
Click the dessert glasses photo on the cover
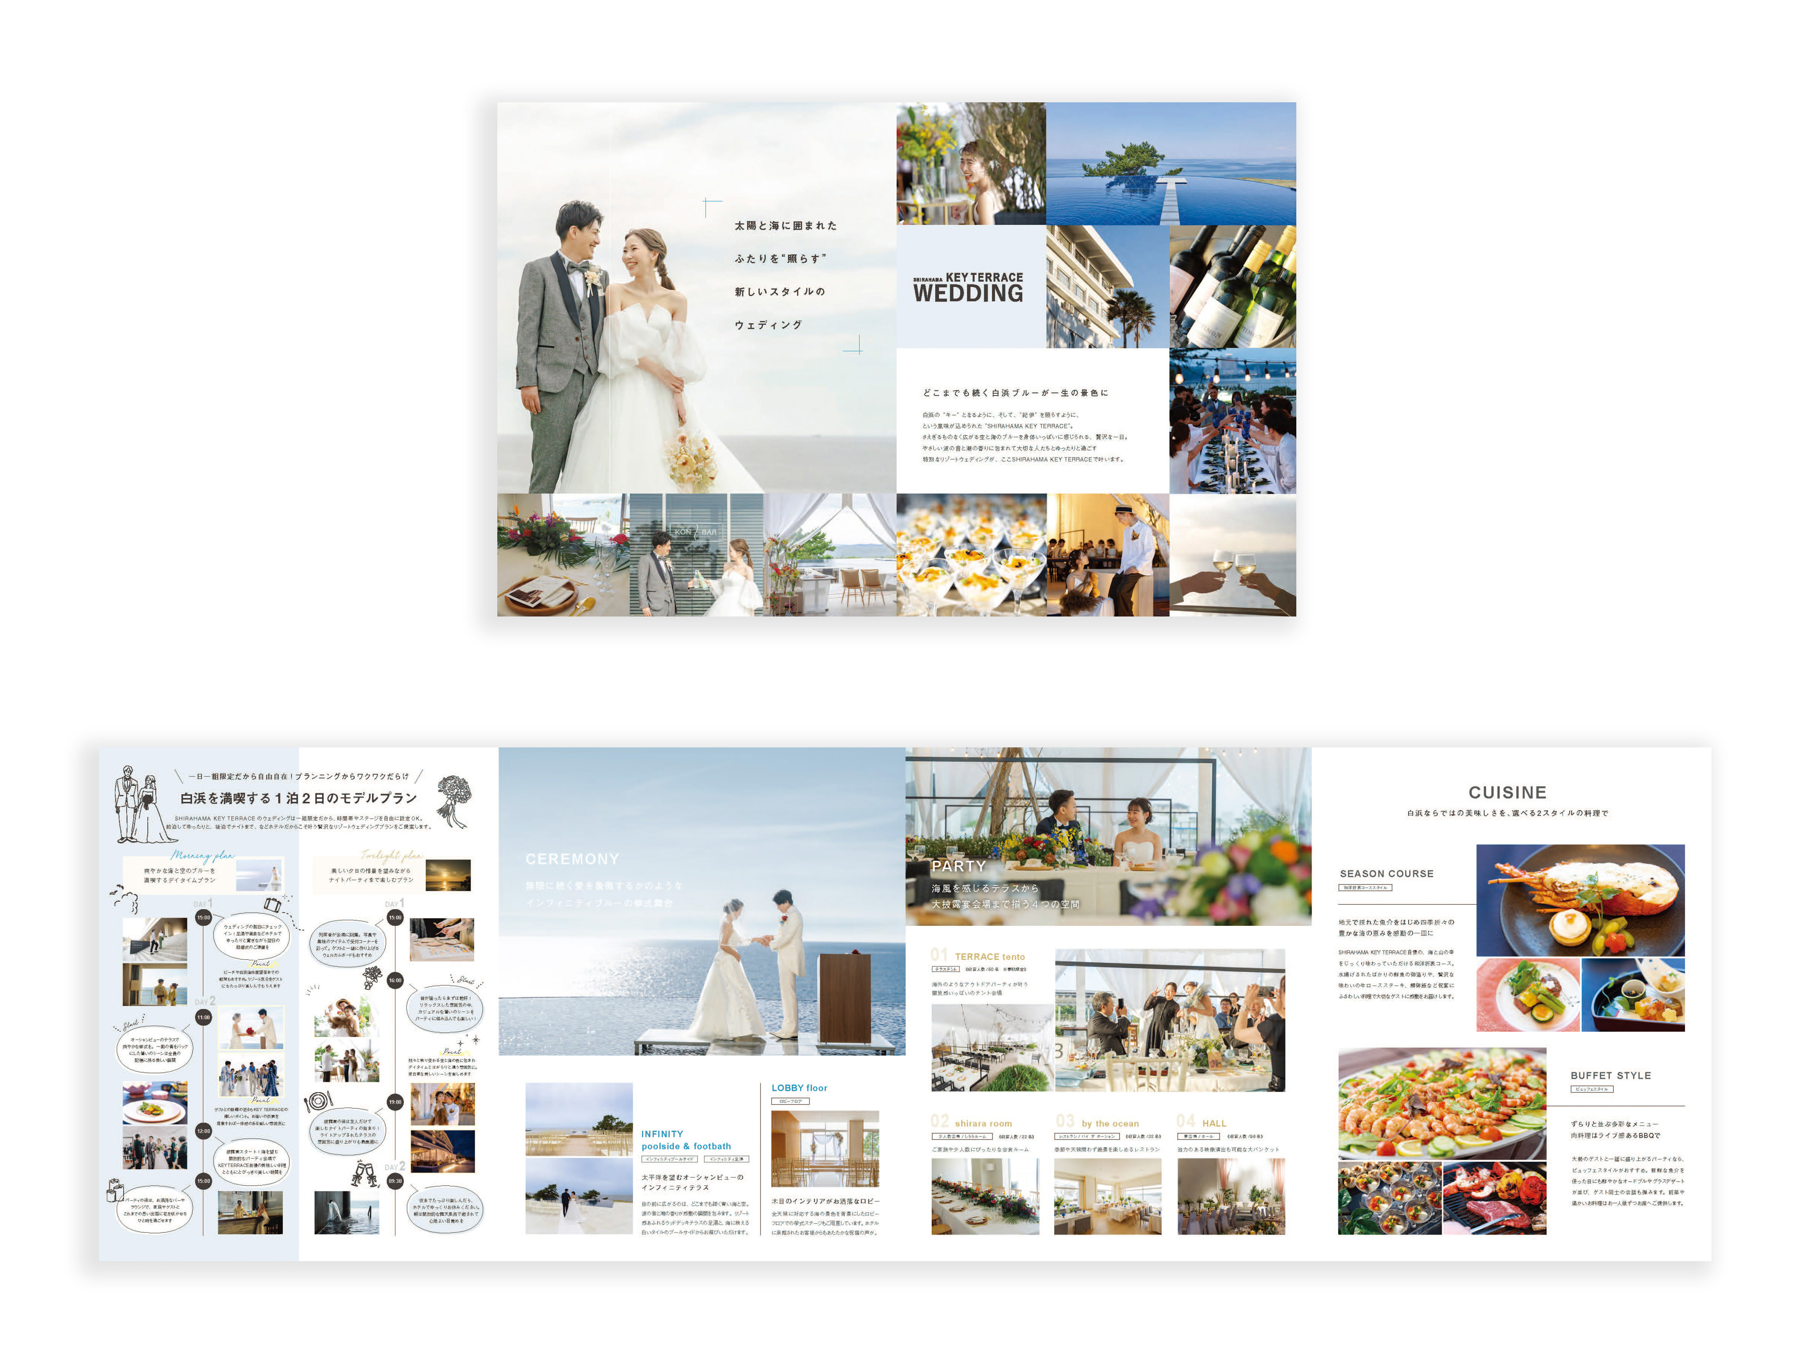coord(971,555)
